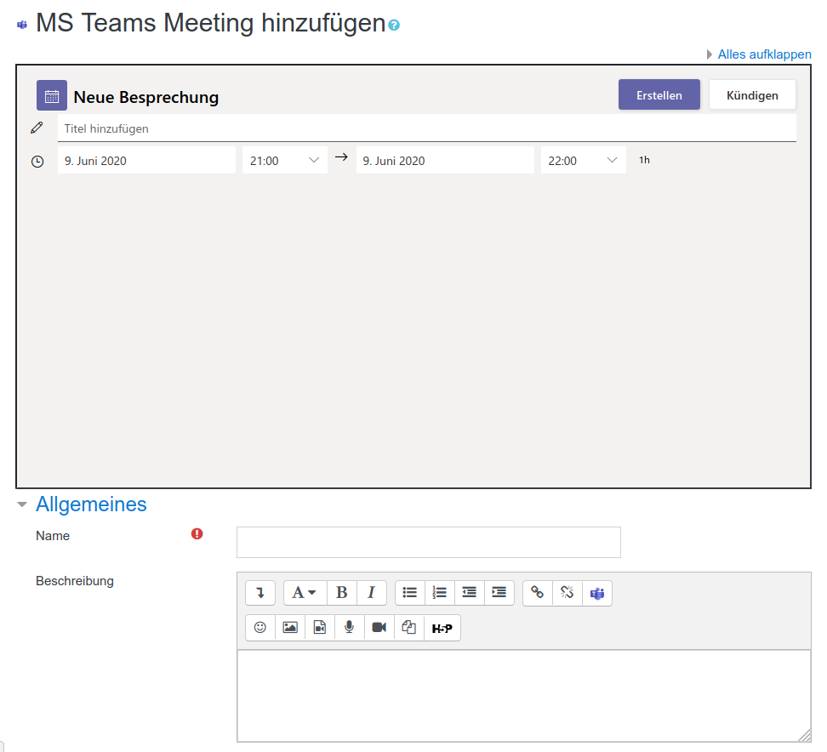827x752 pixels.
Task: Open the 21:00 start time dropdown
Action: click(x=285, y=161)
